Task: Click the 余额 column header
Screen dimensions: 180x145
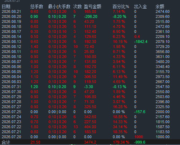Action: tap(160, 6)
